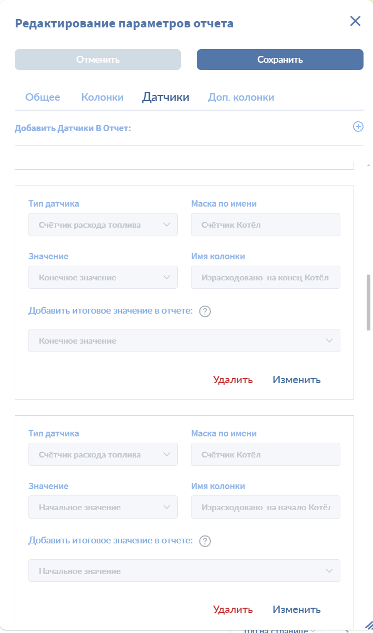Expand the wide итоговое значение dropdown showing Начальное значение
Screen dimensions: 373x633
(x=184, y=570)
